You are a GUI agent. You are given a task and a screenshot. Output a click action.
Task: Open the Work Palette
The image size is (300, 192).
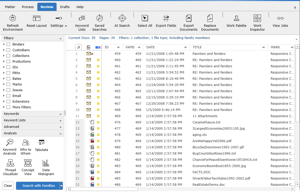tap(237, 21)
